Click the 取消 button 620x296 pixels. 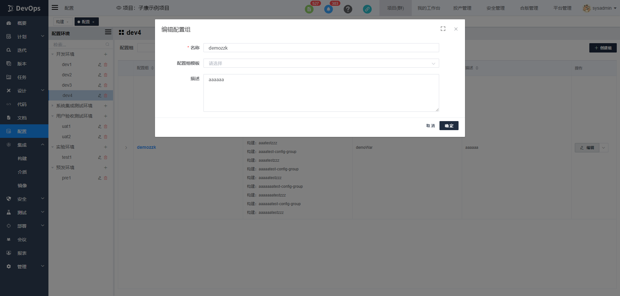(x=430, y=126)
